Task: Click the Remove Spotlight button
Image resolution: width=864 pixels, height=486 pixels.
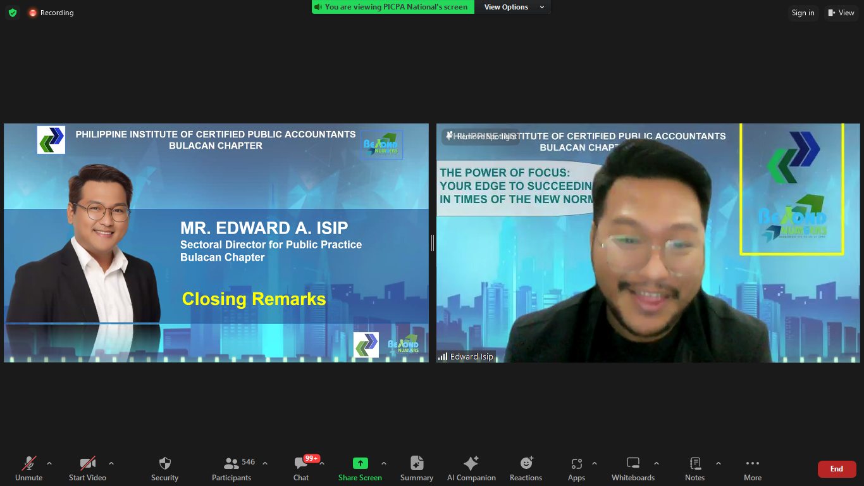Action: coord(480,137)
